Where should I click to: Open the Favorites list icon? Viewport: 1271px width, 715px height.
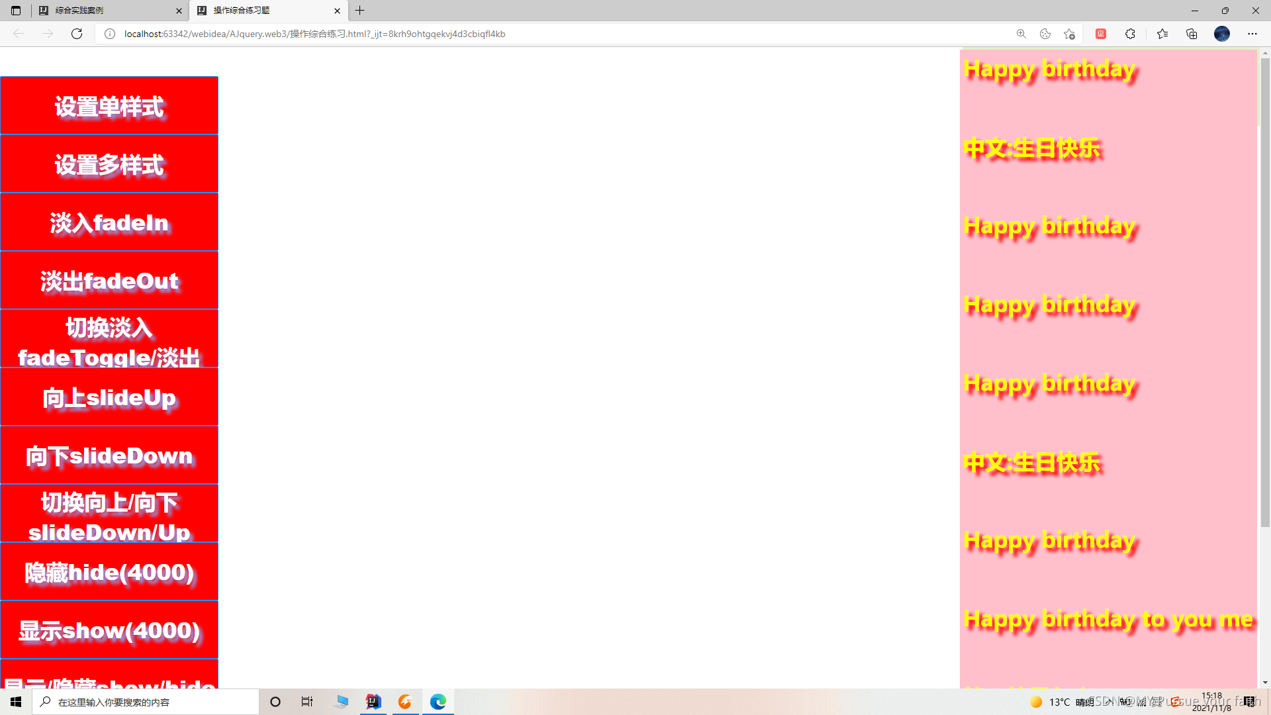(1162, 34)
